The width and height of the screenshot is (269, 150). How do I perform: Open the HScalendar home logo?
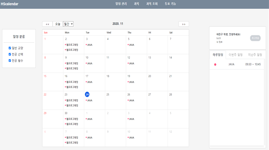click(x=9, y=4)
